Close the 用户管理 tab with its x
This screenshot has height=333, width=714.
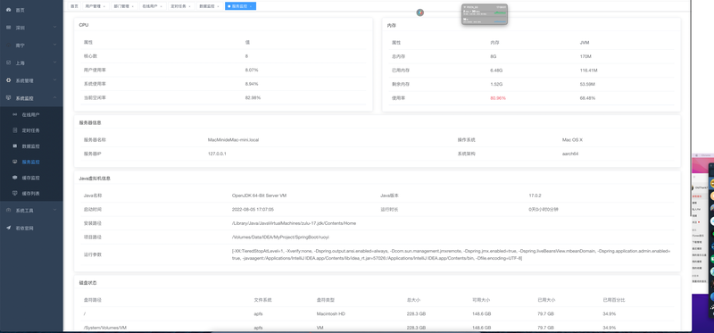104,6
